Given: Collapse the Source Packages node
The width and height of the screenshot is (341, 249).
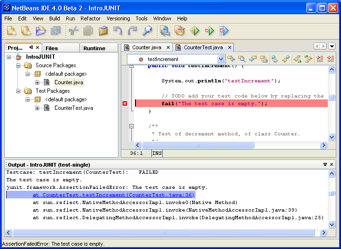Looking at the screenshot, I should click(x=18, y=65).
